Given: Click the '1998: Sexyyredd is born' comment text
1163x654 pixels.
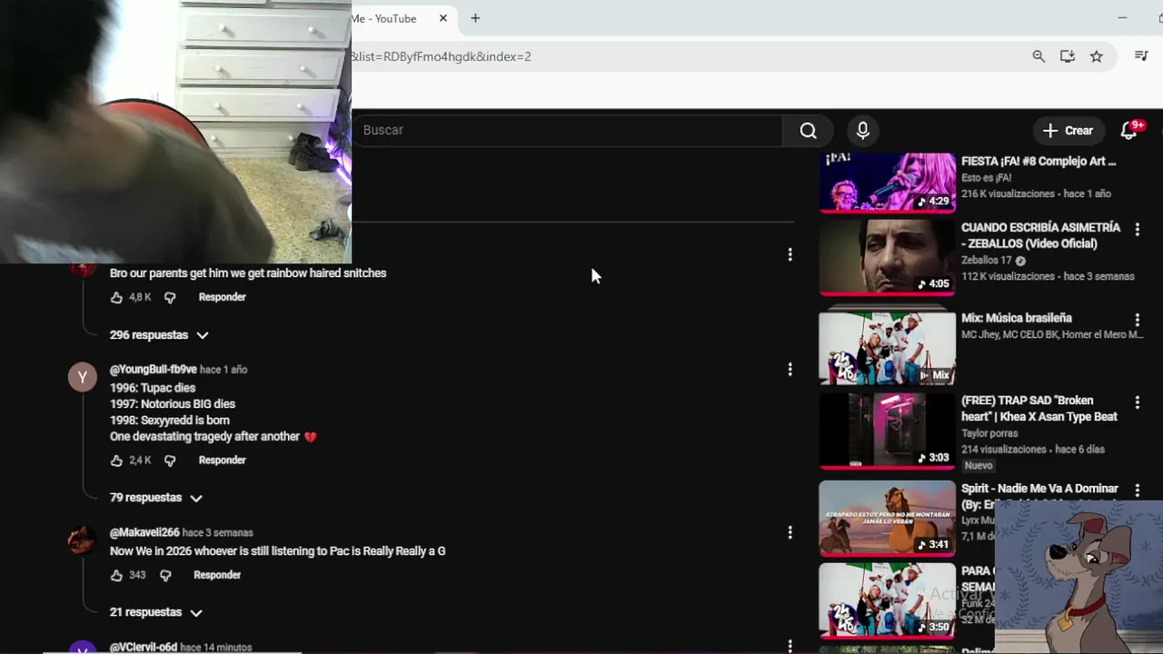Looking at the screenshot, I should click(170, 421).
